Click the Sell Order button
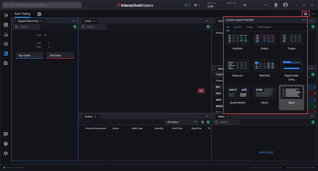The width and height of the screenshot is (318, 171). [x=60, y=55]
